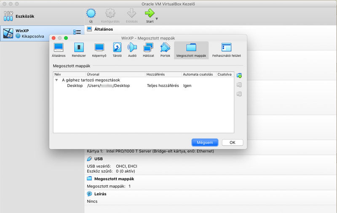This screenshot has height=213, width=337.
Task: Click the /Users/…/Desktop path cell
Action: point(108,86)
